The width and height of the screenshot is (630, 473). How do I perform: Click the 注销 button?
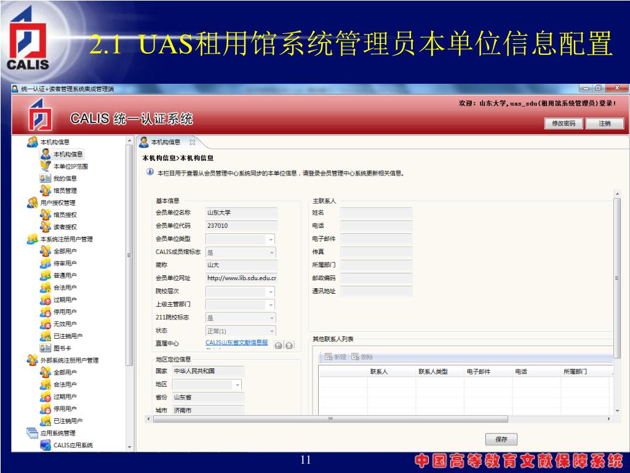(x=604, y=123)
